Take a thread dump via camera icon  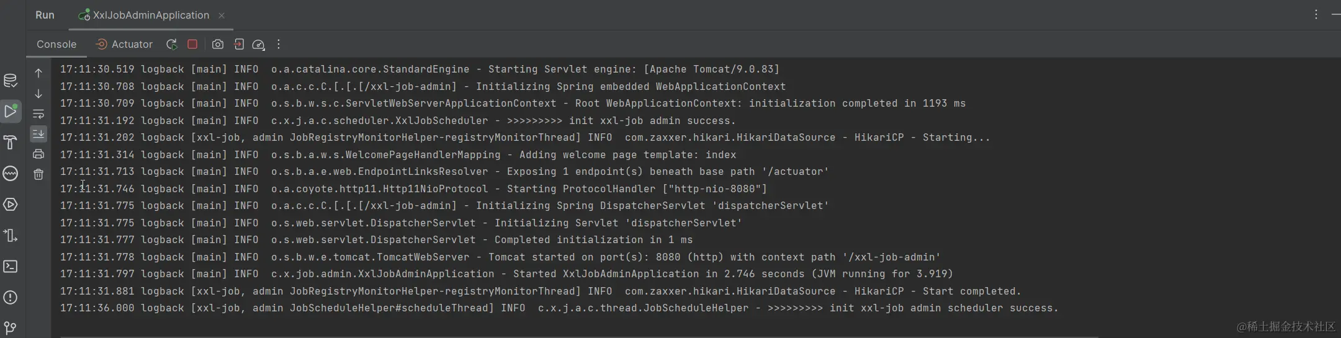coord(218,44)
